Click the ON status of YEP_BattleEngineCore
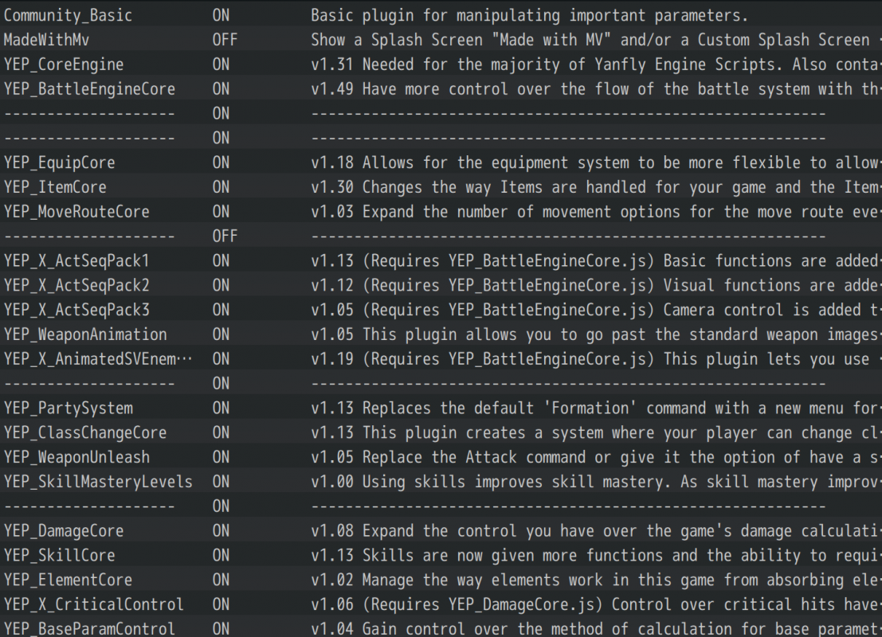The image size is (882, 637). point(221,89)
